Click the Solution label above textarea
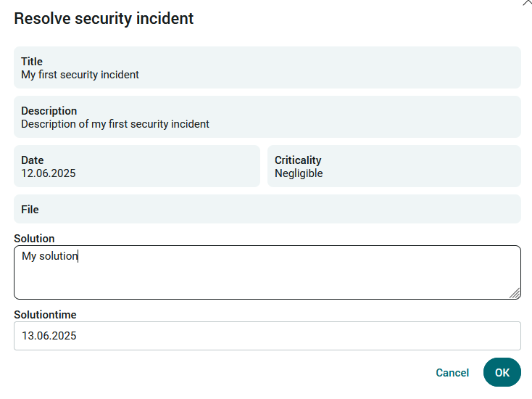532x399 pixels. tap(34, 239)
